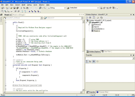Switch Properties grid to Categorized view

tap(87, 61)
